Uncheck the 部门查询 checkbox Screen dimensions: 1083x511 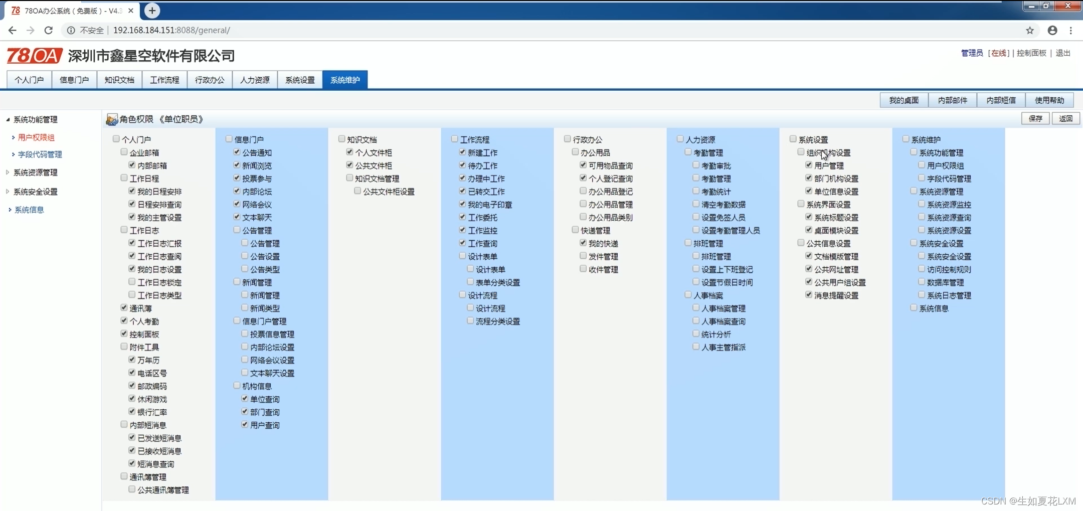(x=245, y=412)
